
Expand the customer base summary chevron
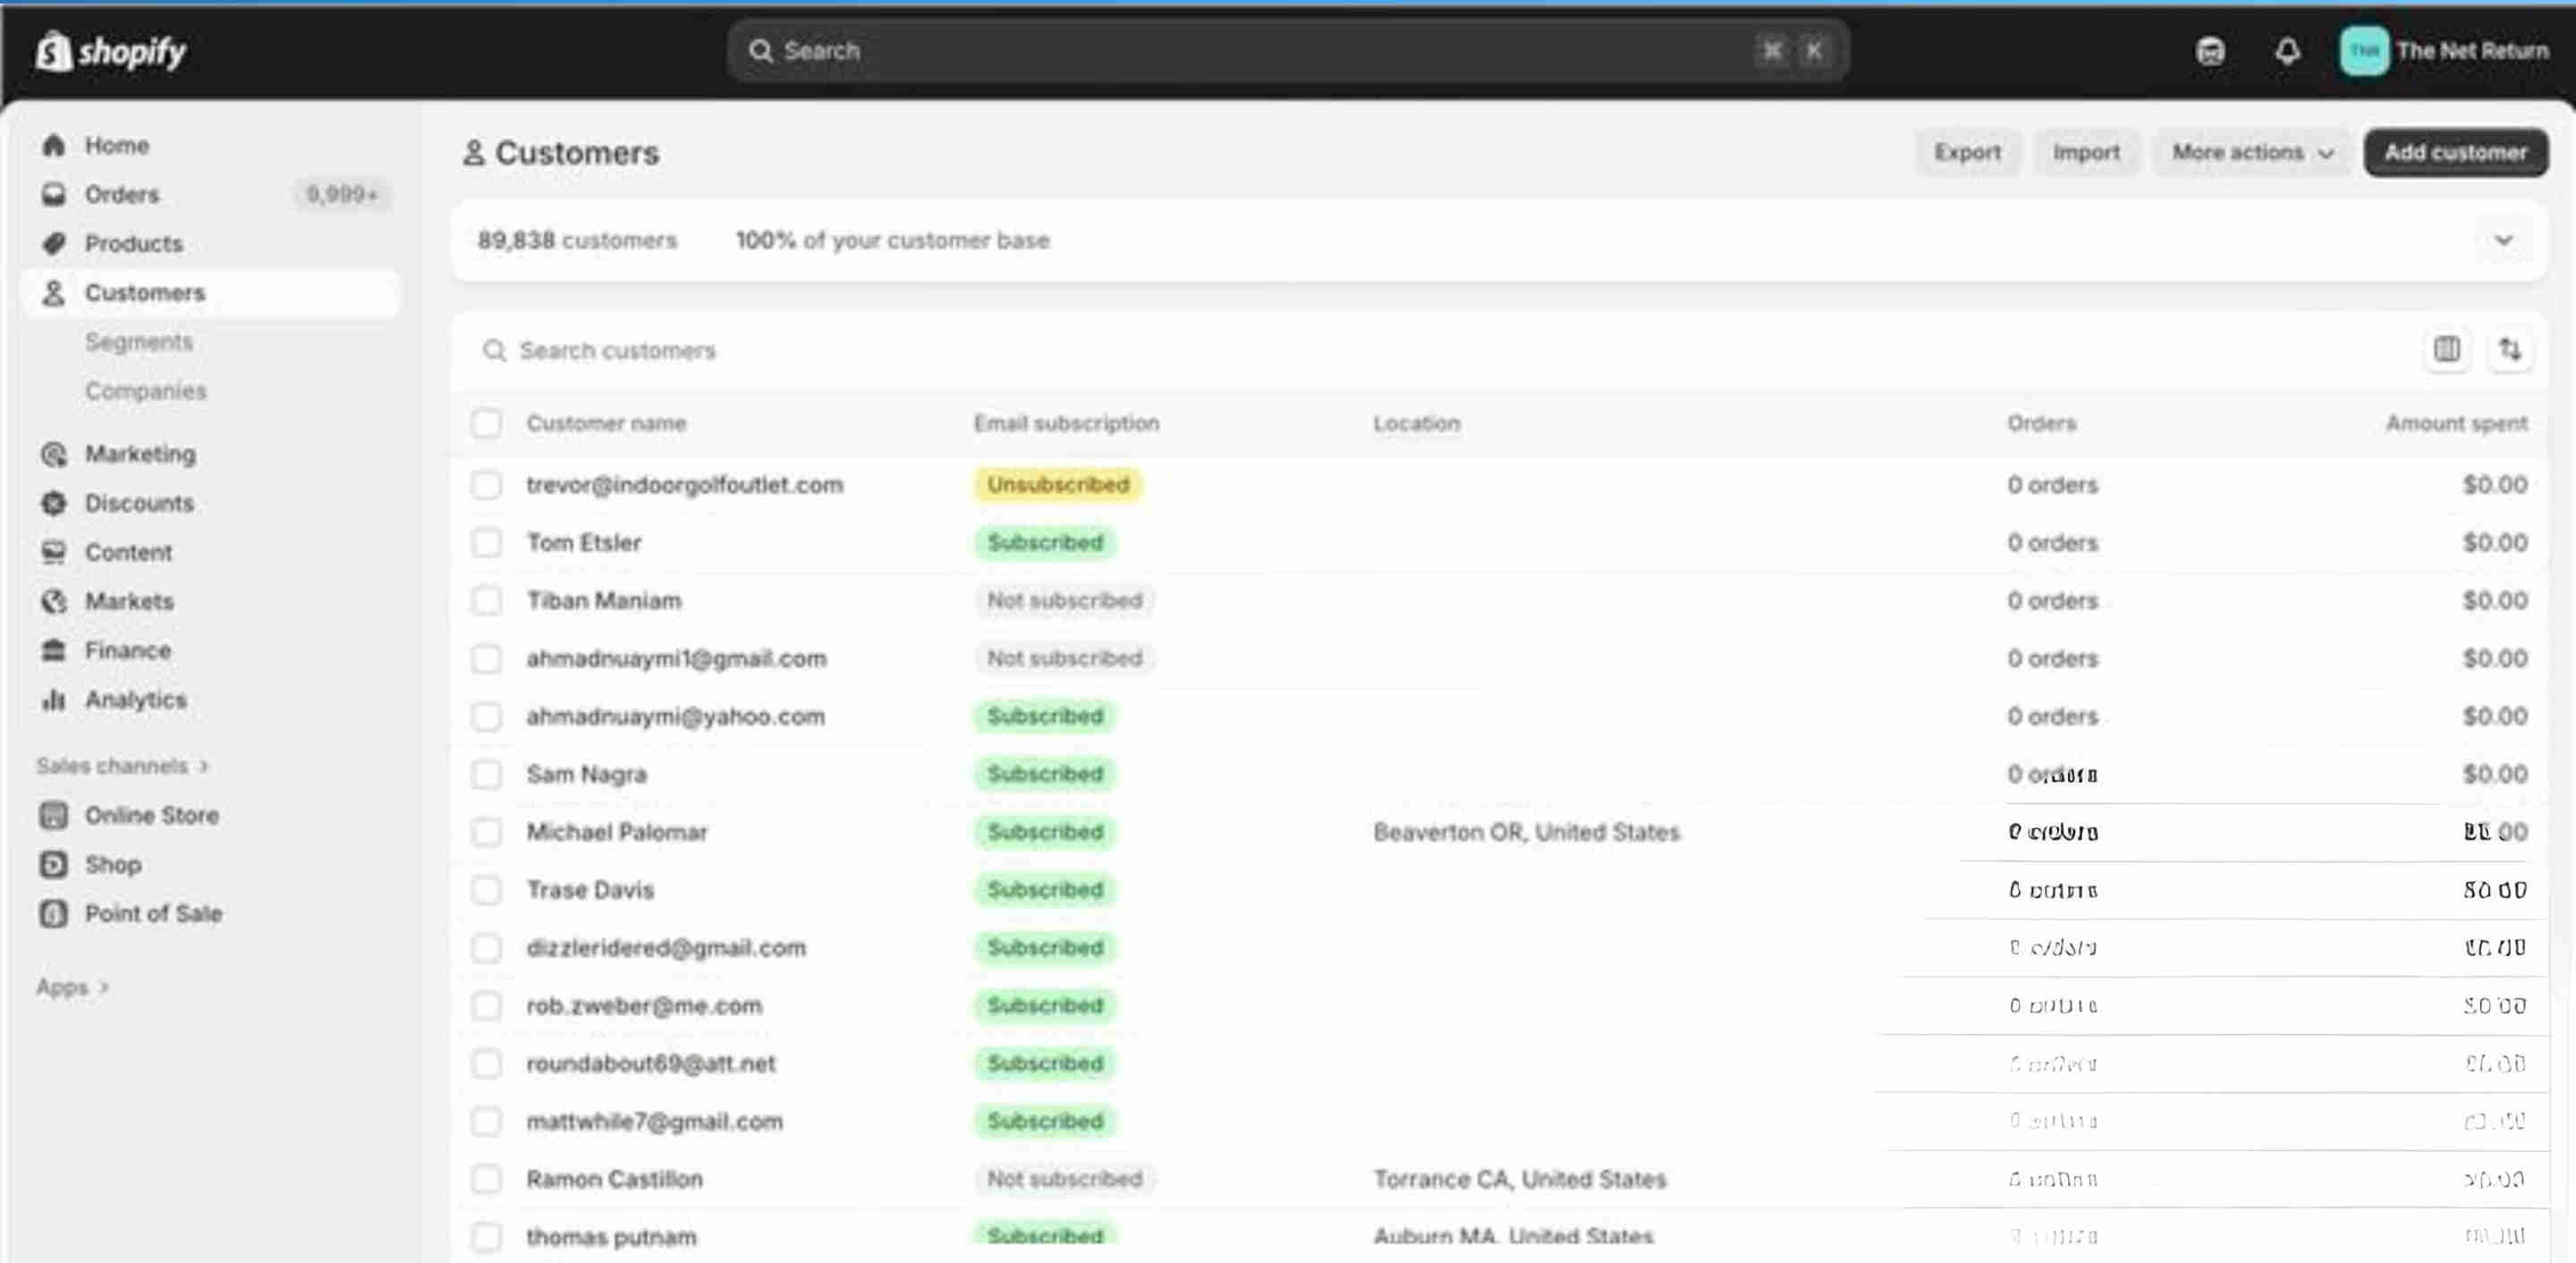pos(2503,240)
